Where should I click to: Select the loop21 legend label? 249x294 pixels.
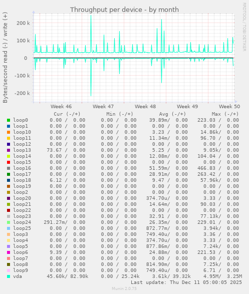(22, 204)
